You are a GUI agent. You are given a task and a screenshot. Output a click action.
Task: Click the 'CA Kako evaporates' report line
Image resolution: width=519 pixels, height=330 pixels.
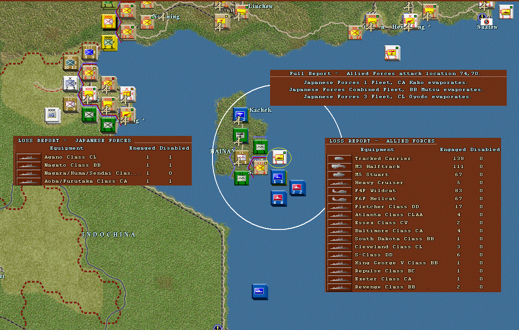pyautogui.click(x=386, y=83)
